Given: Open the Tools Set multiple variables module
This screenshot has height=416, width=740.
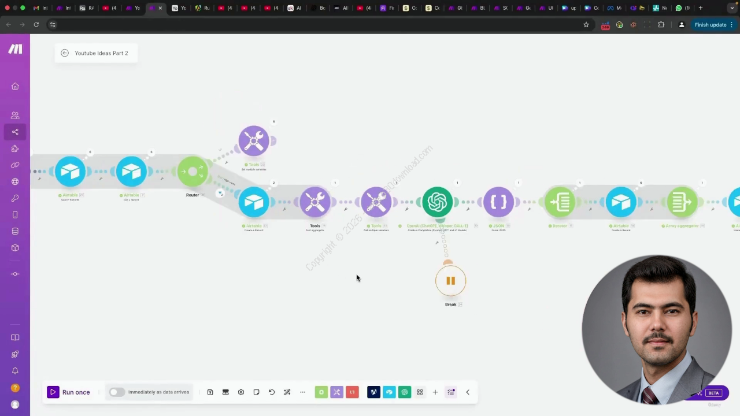Looking at the screenshot, I should click(x=254, y=140).
